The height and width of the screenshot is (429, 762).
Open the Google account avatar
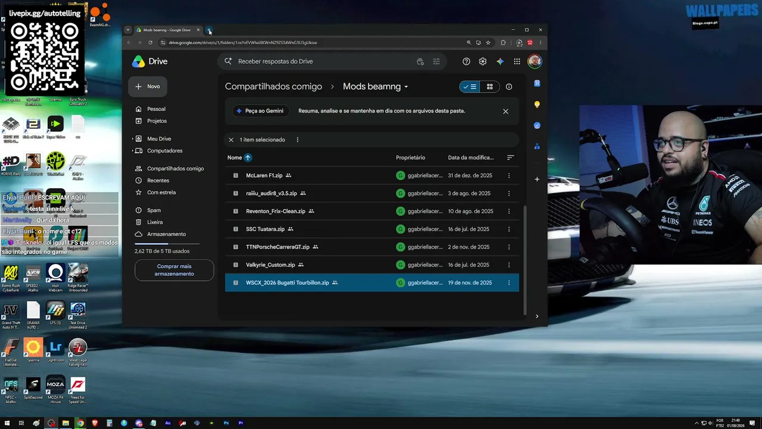coord(535,61)
